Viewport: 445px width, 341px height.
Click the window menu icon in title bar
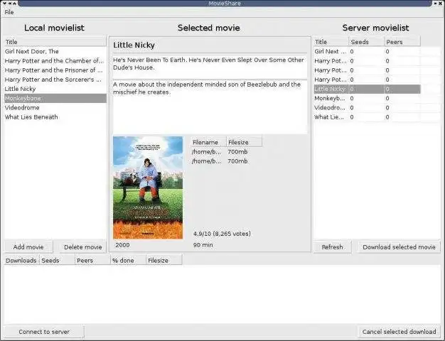(x=4, y=3)
